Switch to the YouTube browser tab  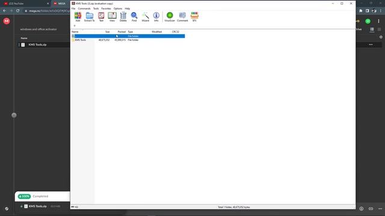(x=26, y=4)
